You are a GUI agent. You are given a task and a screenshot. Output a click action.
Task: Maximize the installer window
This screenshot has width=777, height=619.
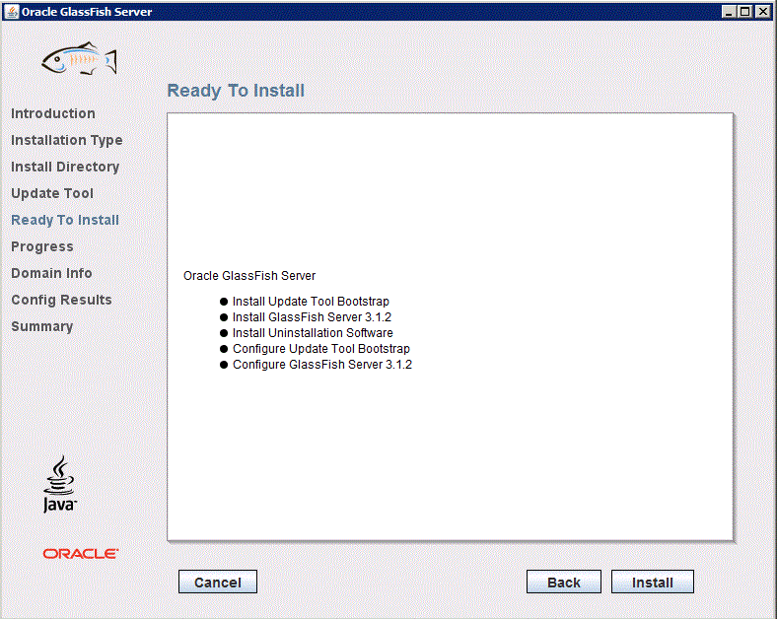(x=744, y=12)
